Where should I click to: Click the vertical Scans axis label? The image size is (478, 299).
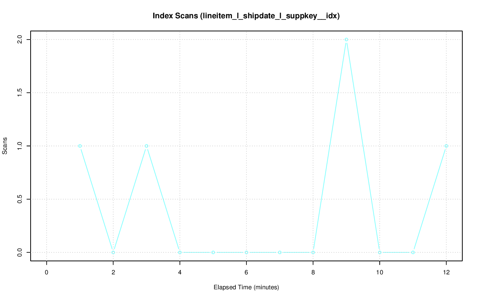coord(5,146)
